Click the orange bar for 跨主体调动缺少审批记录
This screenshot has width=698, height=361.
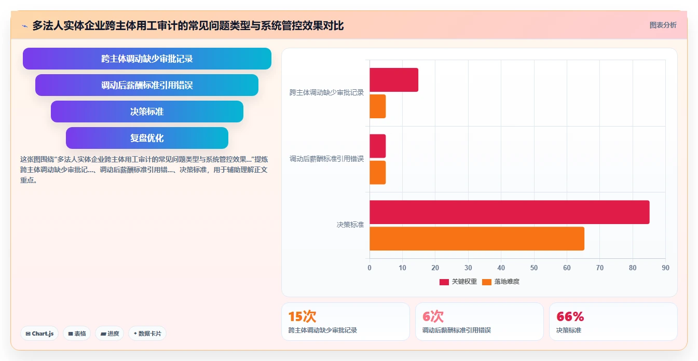(x=377, y=106)
